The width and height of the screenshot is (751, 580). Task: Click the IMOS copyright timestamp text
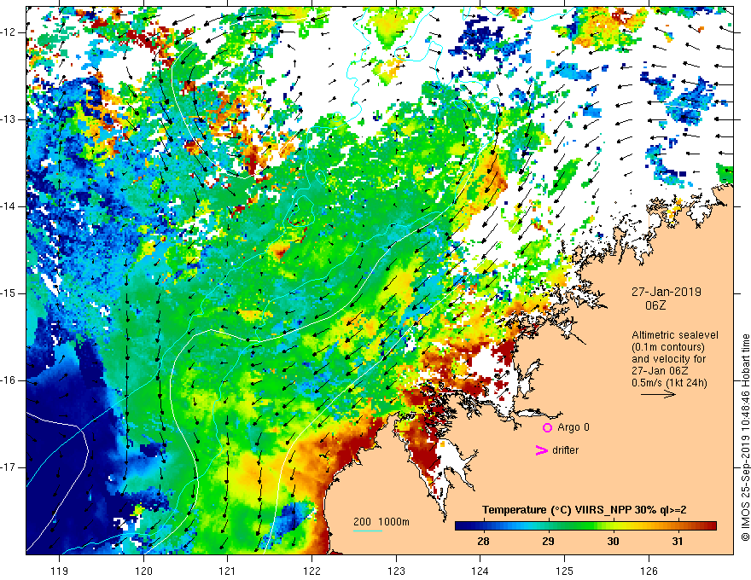(745, 438)
